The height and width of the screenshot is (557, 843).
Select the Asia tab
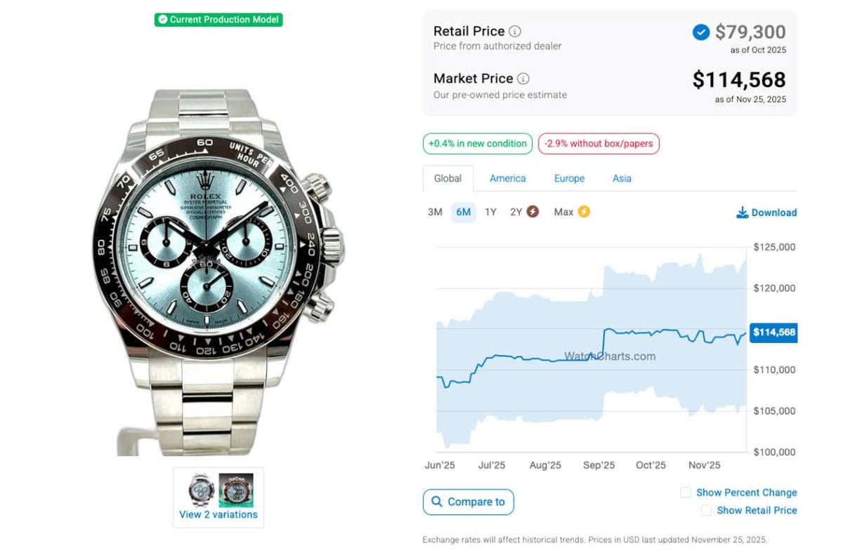pyautogui.click(x=622, y=178)
